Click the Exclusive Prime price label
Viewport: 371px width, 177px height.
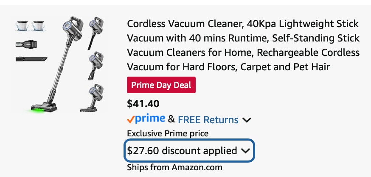[x=168, y=133]
